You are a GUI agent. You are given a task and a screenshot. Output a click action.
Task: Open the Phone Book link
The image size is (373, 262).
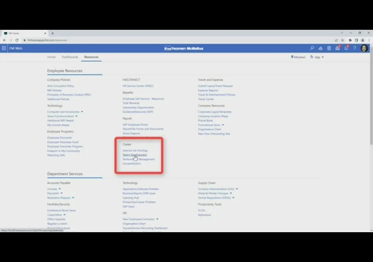205,120
